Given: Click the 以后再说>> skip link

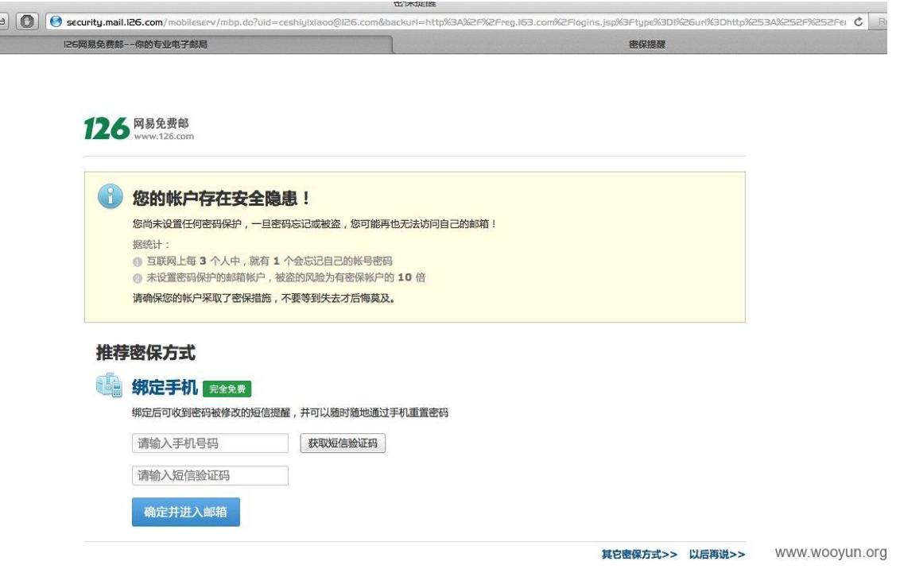Looking at the screenshot, I should coord(717,554).
